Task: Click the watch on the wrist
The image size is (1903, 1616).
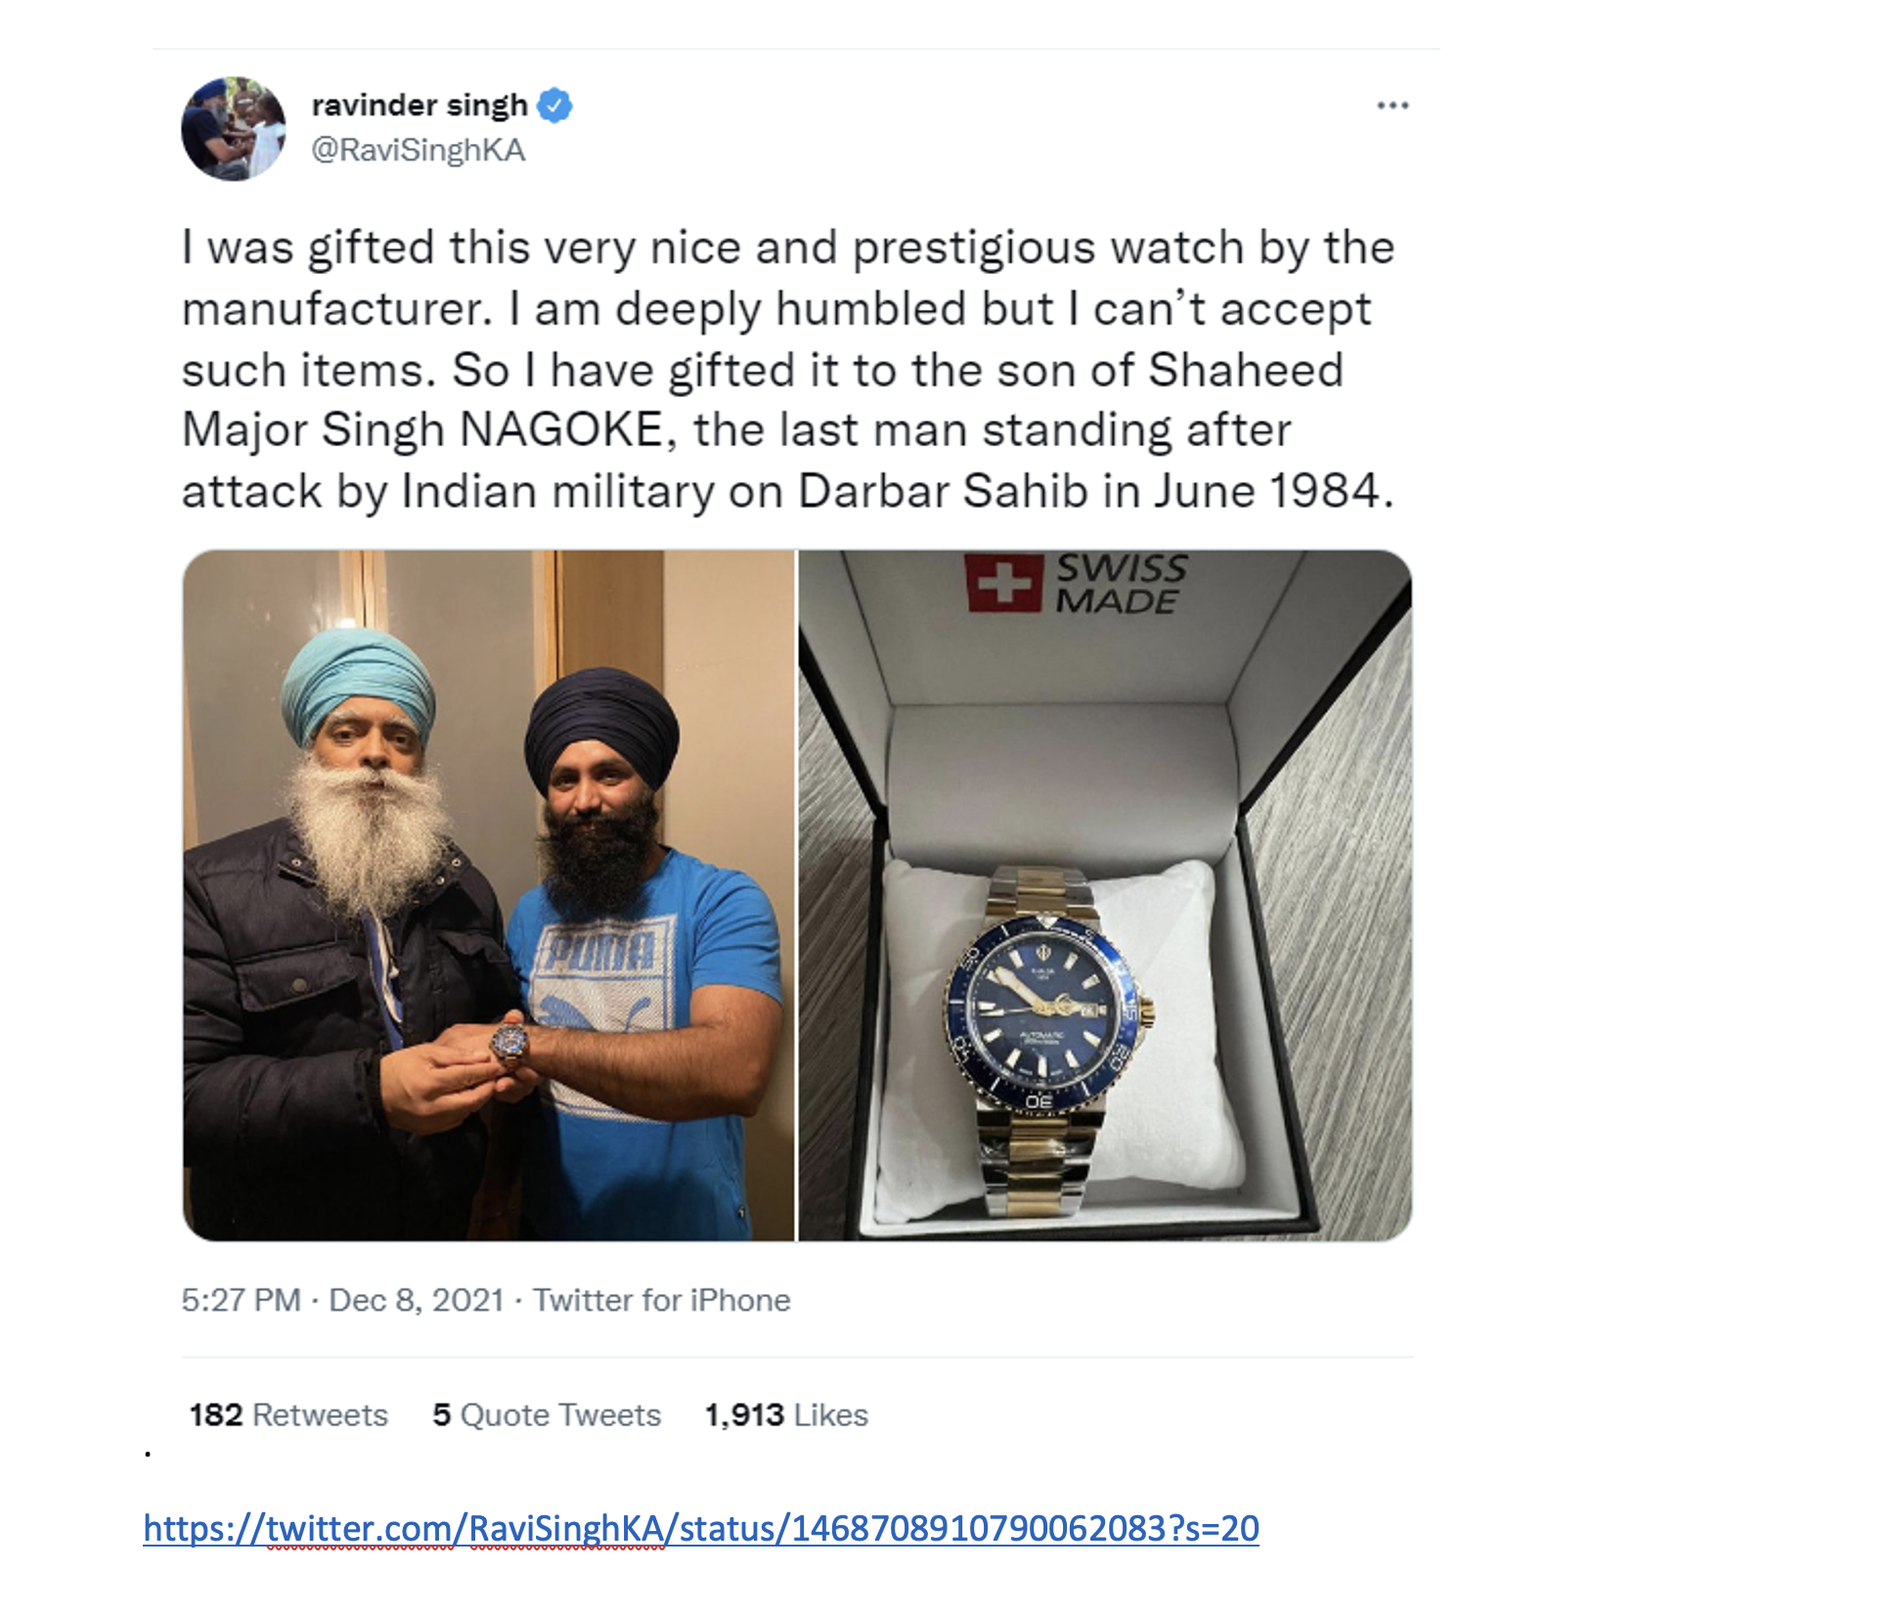Action: tap(509, 1042)
